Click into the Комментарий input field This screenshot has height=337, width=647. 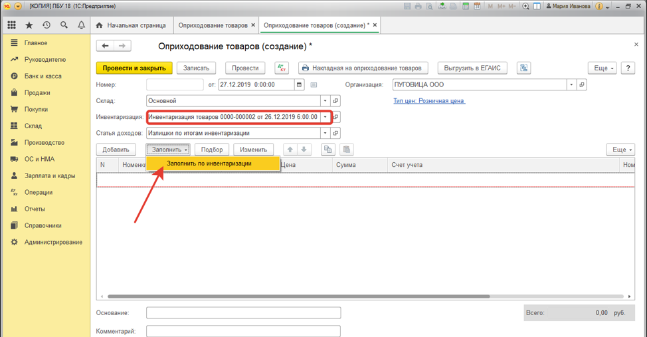(243, 331)
